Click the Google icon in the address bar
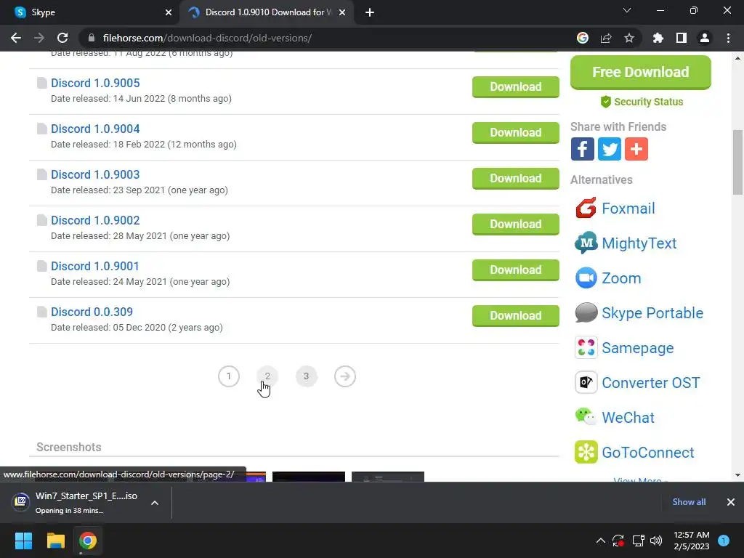 pos(583,38)
